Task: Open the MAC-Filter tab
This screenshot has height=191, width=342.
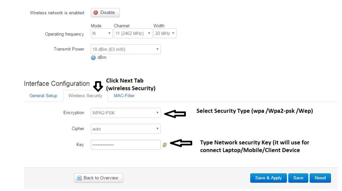Action: (124, 96)
